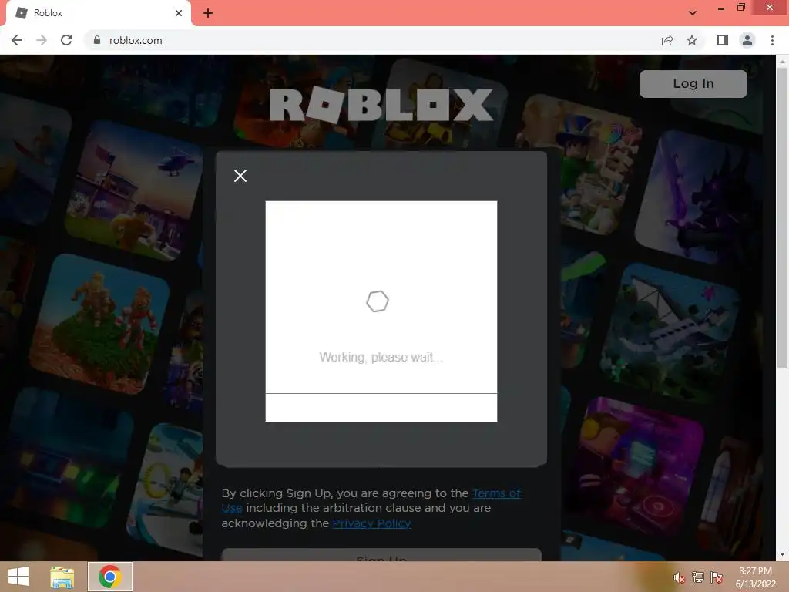
Task: Toggle Chrome side panel icon
Action: pyautogui.click(x=723, y=40)
